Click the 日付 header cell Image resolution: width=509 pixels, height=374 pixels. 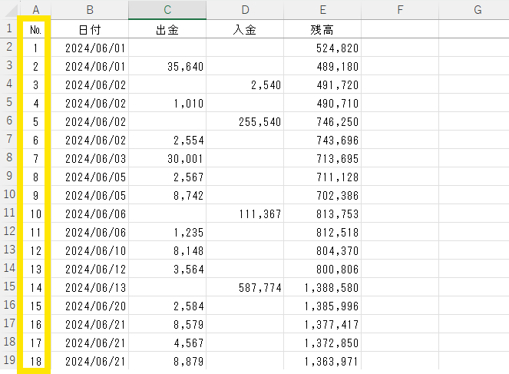(90, 29)
